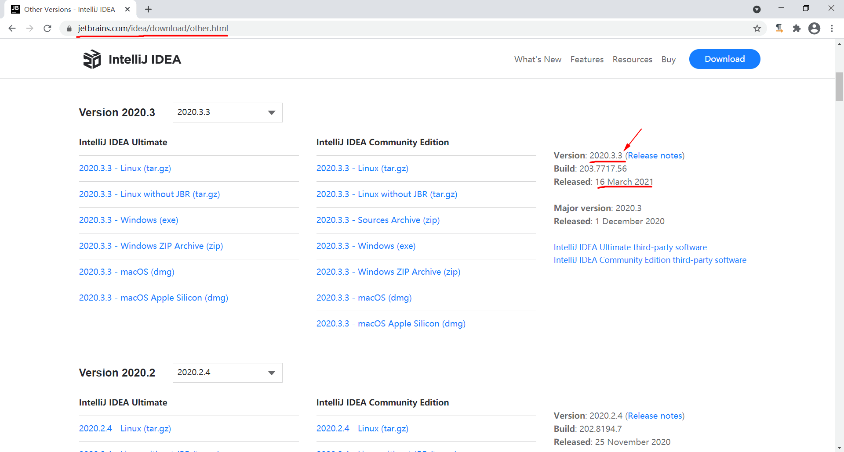Click the Build 202.8194.7 text
Screen dimensions: 844x452
pos(588,429)
